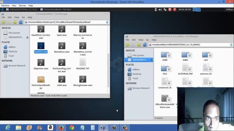
Task: Open Help menu in VBOXADDITIONS file manager
Action: [154, 40]
